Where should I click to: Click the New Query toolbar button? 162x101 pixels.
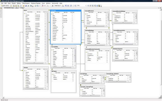tap(5, 6)
